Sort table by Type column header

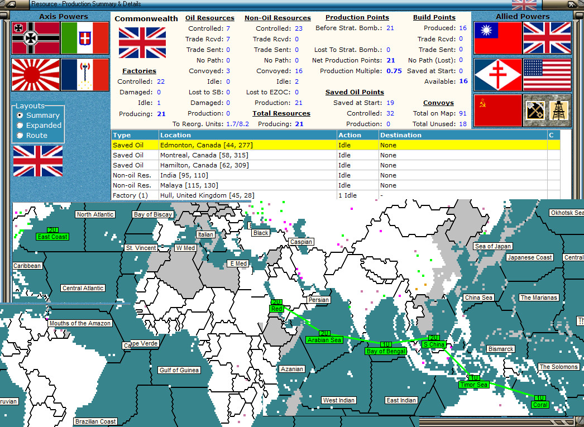tap(135, 135)
